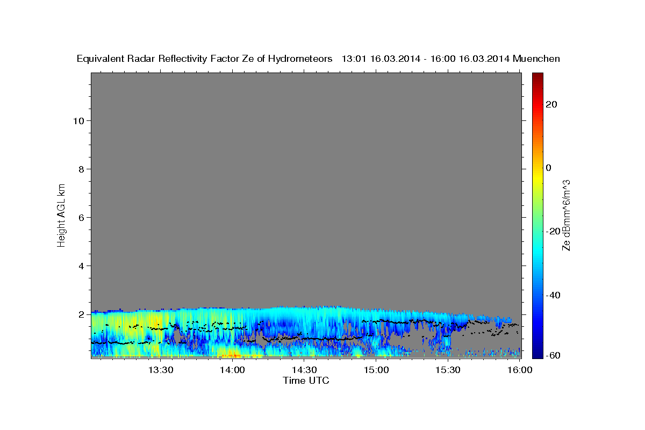Click the plot title starting with 'Equivalent Radar Reflectivity Factor'

[319, 59]
